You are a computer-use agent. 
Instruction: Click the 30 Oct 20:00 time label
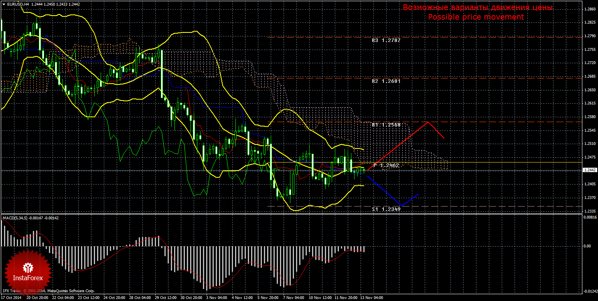coord(191,298)
